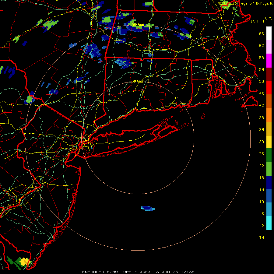Click the '42' legend value
Screen dimensions: 274x274
[x=262, y=106]
